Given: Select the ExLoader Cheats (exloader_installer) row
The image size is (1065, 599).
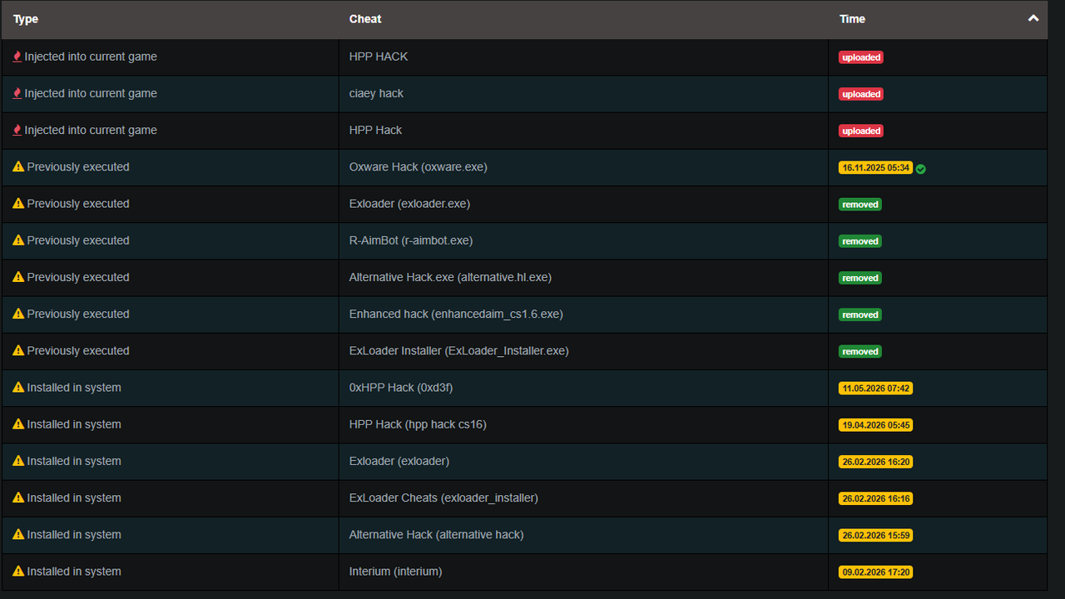Looking at the screenshot, I should tap(524, 498).
